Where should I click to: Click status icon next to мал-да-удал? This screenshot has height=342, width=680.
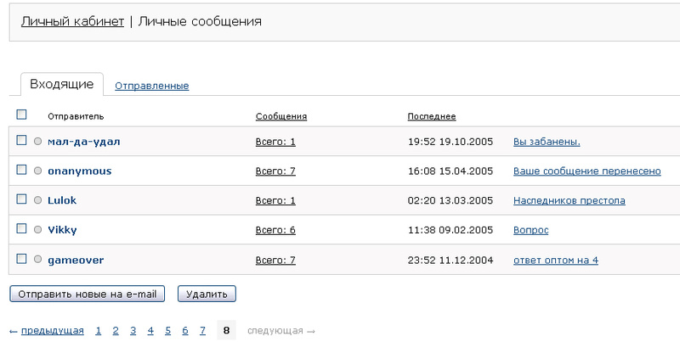click(x=37, y=142)
